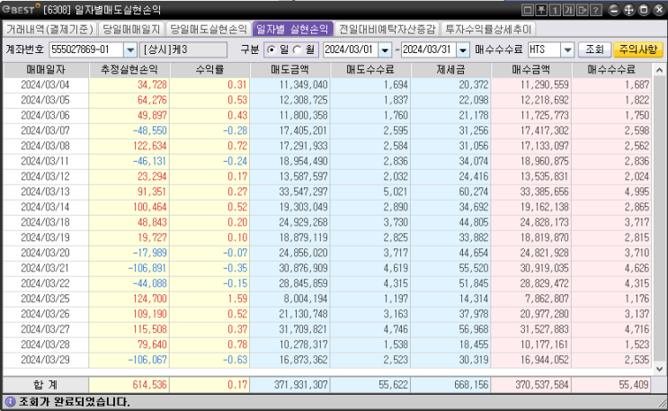Select the row dated 2024/03/14
This screenshot has height=411, width=668.
click(327, 207)
